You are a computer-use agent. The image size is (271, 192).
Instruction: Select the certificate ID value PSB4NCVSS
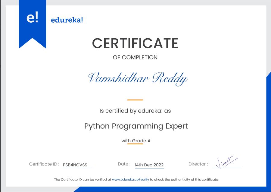pyautogui.click(x=75, y=165)
